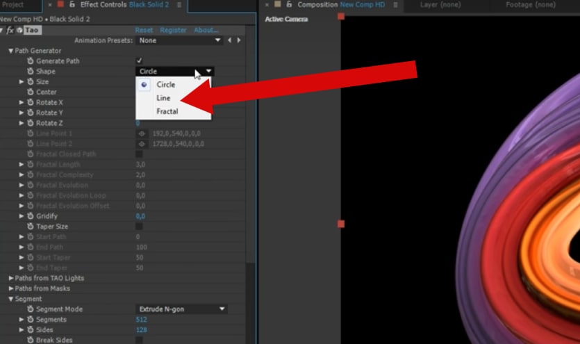
Task: Expand Paths from TAO Lights group
Action: [10, 278]
